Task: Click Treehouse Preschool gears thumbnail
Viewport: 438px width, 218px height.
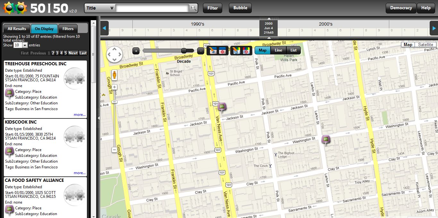Action: coord(75,78)
